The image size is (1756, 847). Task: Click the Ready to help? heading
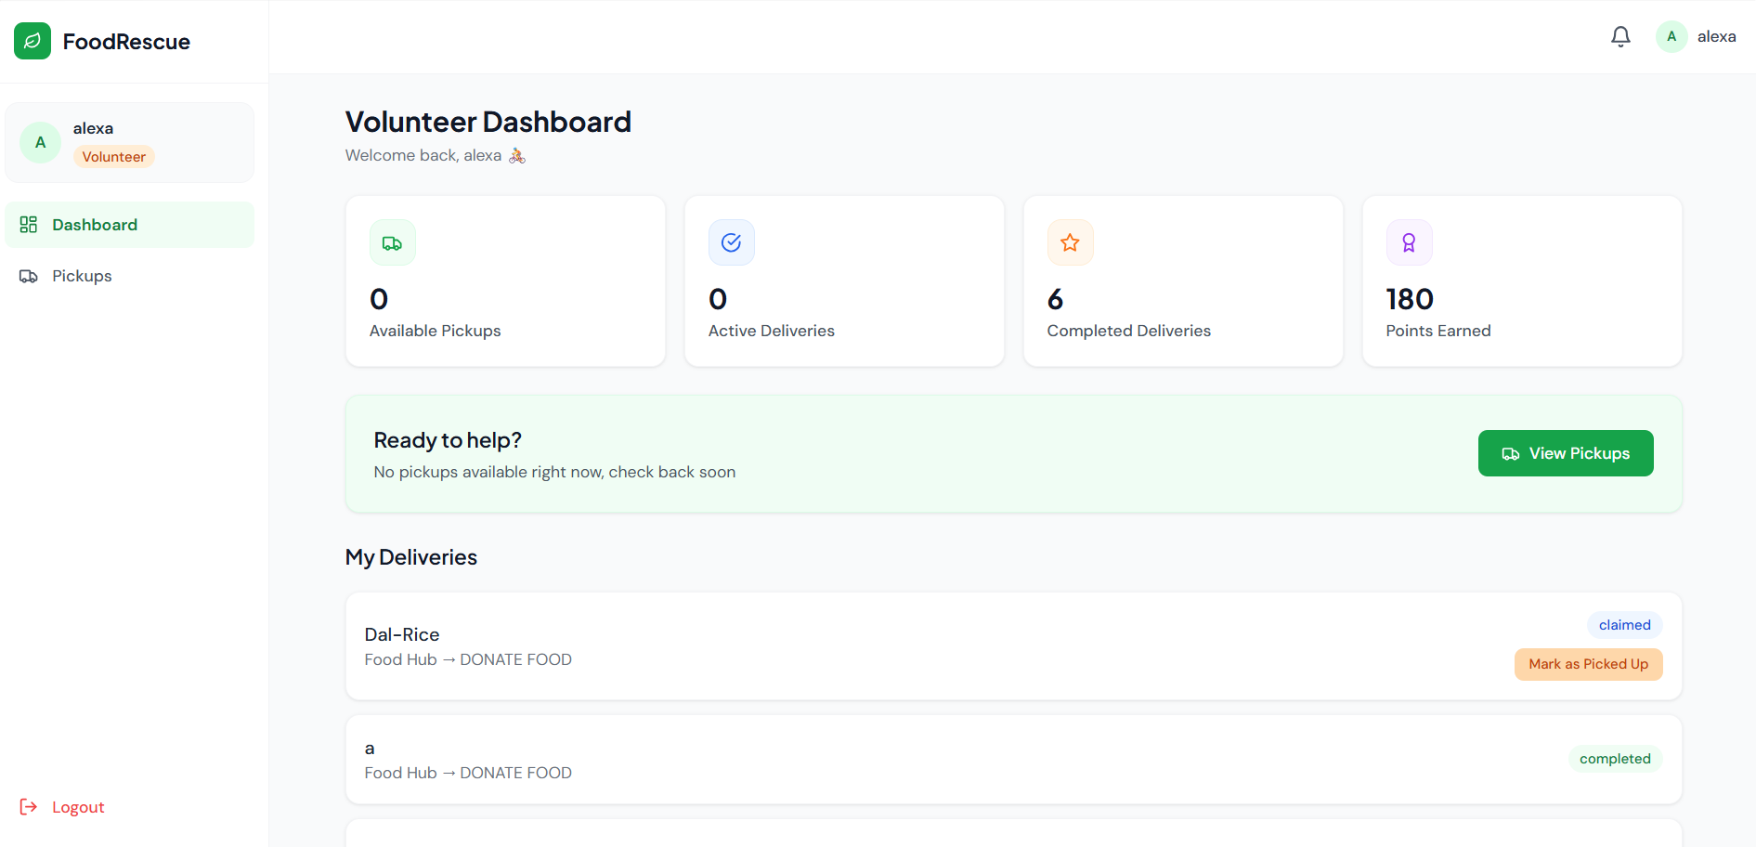coord(448,440)
